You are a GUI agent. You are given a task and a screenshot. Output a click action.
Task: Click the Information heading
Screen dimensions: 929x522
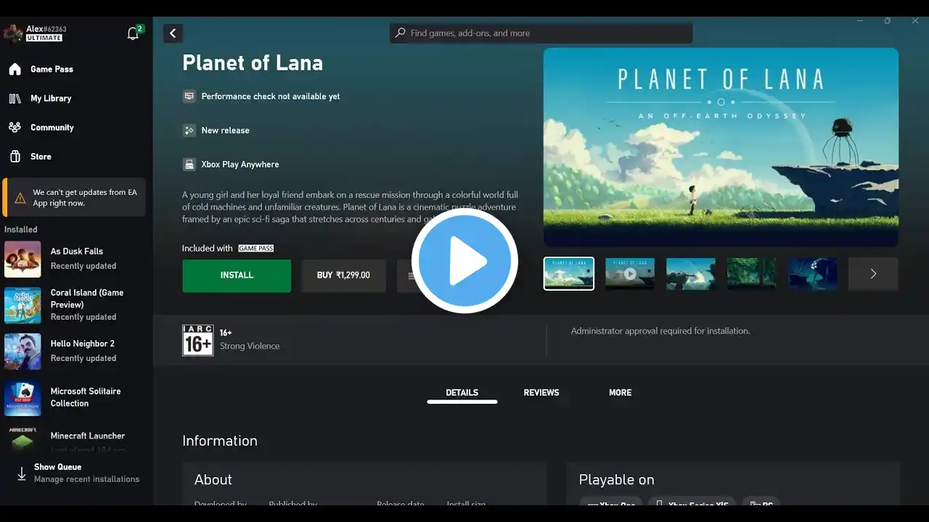pyautogui.click(x=220, y=441)
